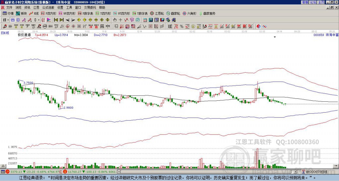Click the 收000659日线 status text
This screenshot has height=181, width=339.
(x=316, y=172)
